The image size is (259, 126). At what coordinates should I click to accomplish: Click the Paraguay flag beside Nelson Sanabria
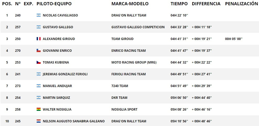[38, 121]
